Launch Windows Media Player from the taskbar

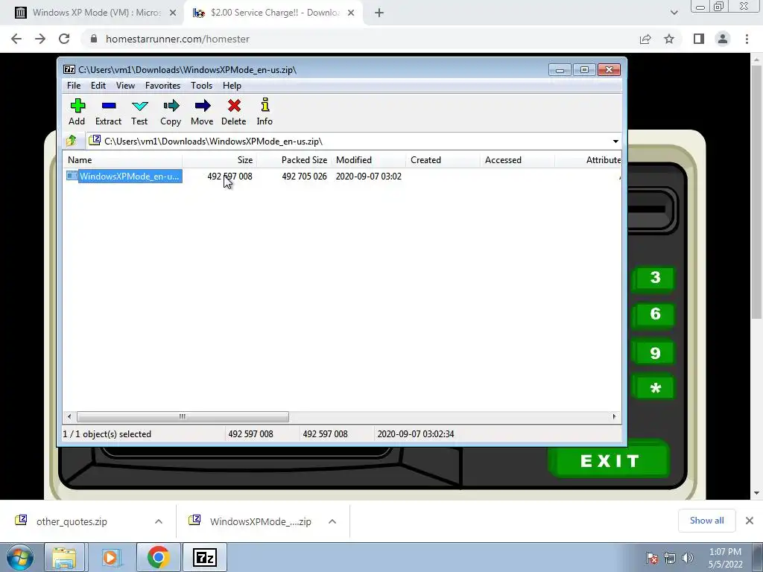(111, 557)
